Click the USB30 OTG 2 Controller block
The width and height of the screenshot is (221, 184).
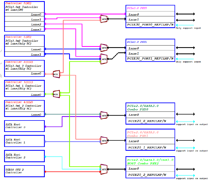pos(25,171)
